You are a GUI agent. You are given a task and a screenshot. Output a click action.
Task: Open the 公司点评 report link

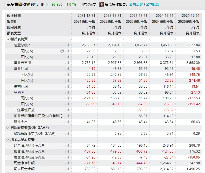(x=136, y=4)
